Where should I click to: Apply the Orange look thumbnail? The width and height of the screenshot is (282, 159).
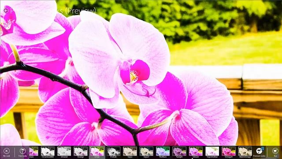point(81,151)
